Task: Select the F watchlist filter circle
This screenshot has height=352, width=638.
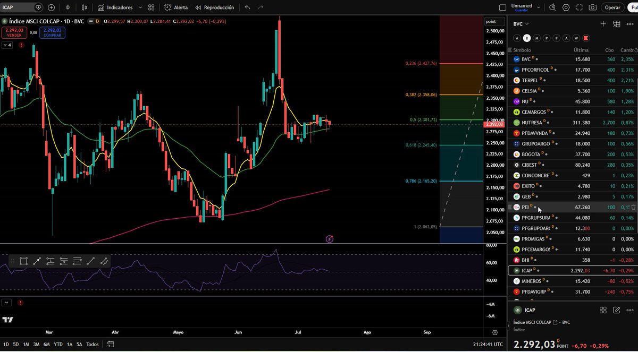Action: (x=556, y=38)
